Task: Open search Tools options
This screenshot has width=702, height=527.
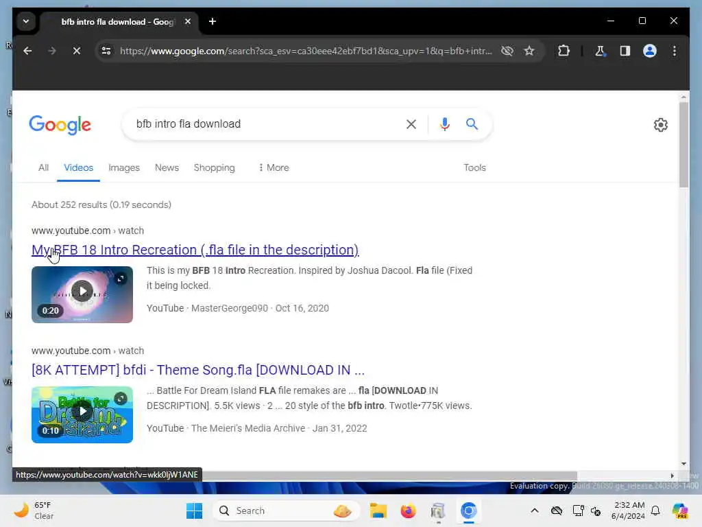Action: 474,167
